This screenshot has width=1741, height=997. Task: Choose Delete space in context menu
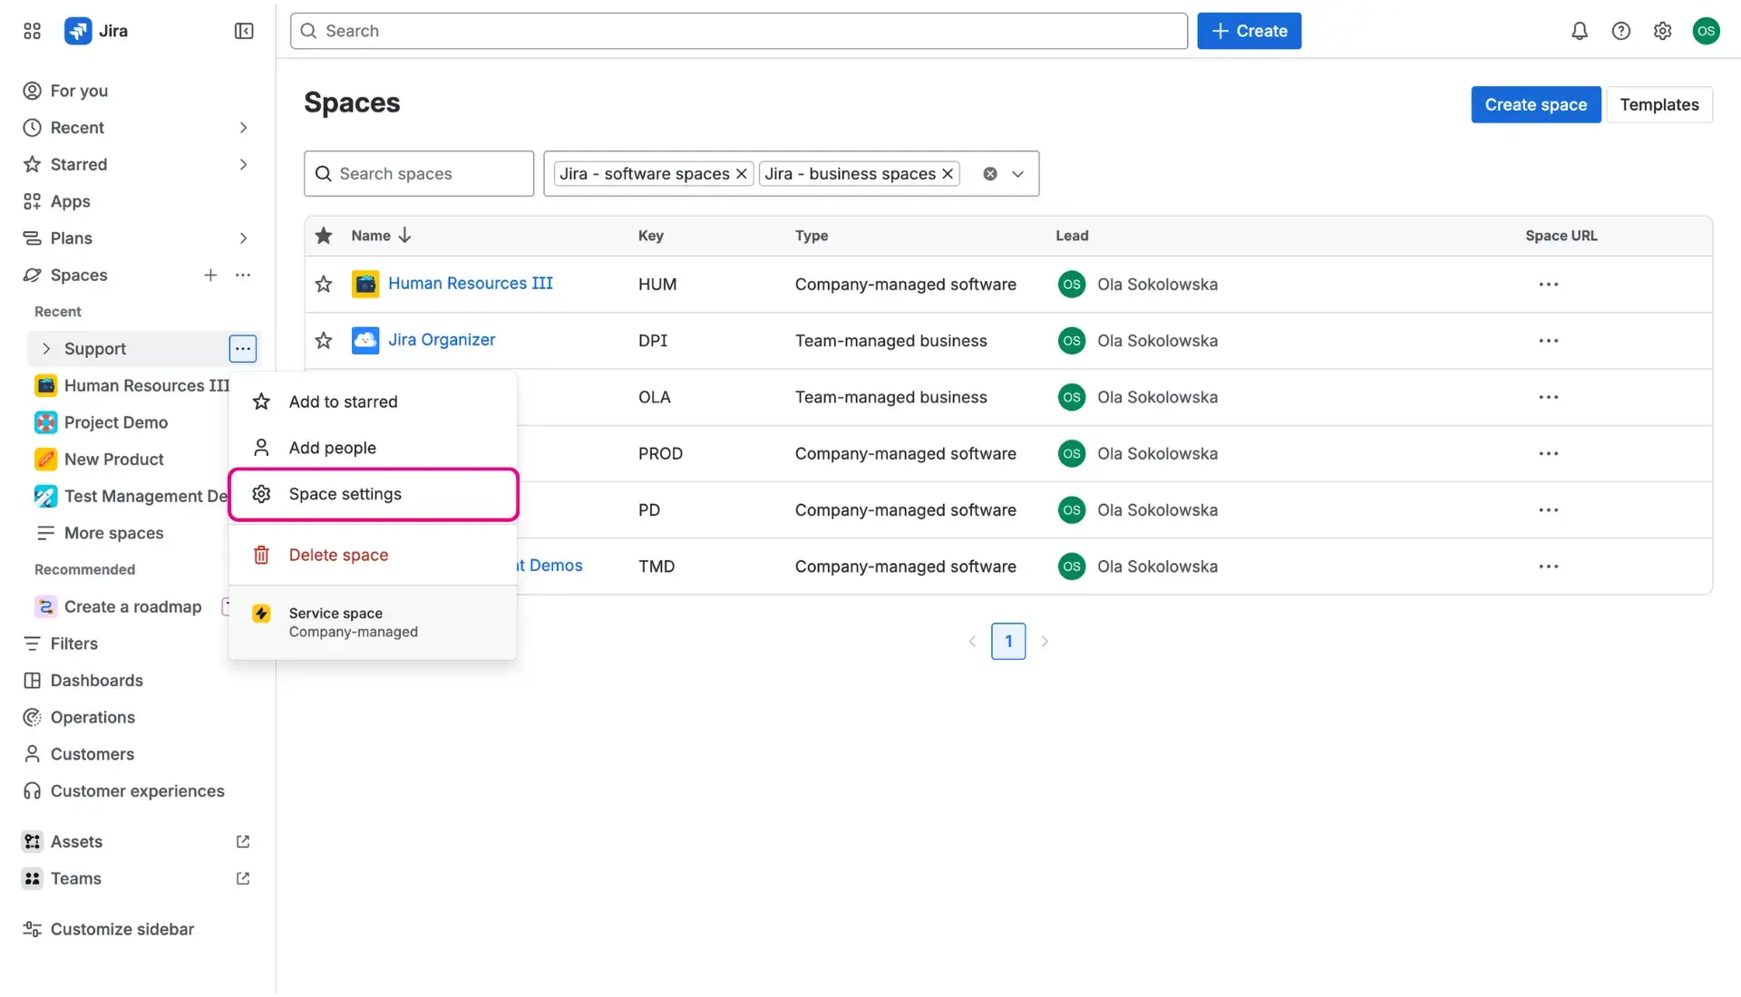pos(337,554)
